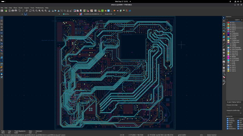Select the Layers tab
Image resolution: width=243 pixels, height=136 pixels.
(237, 20)
